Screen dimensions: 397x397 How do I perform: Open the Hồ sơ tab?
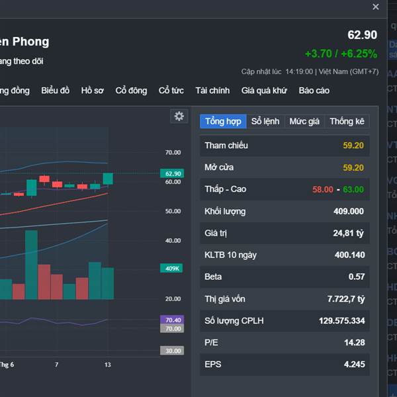92,91
